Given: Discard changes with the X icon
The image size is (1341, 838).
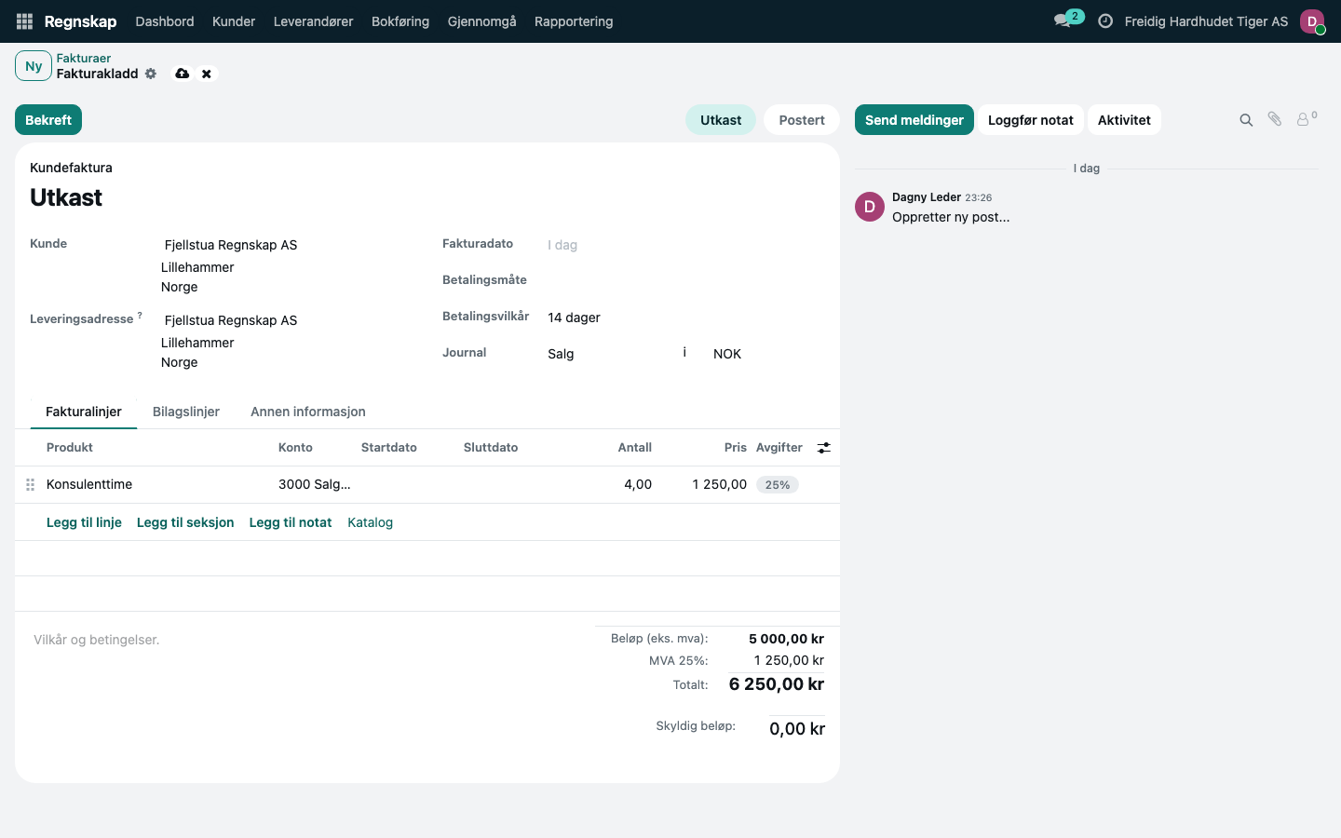Looking at the screenshot, I should point(207,74).
